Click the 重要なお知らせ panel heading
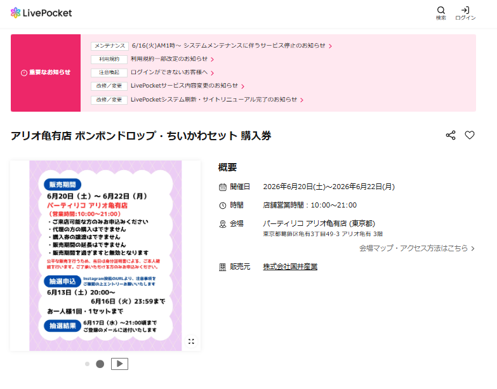The height and width of the screenshot is (389, 497). tap(46, 72)
